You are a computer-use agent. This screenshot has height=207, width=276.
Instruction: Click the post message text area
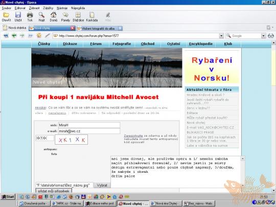pos(176,172)
